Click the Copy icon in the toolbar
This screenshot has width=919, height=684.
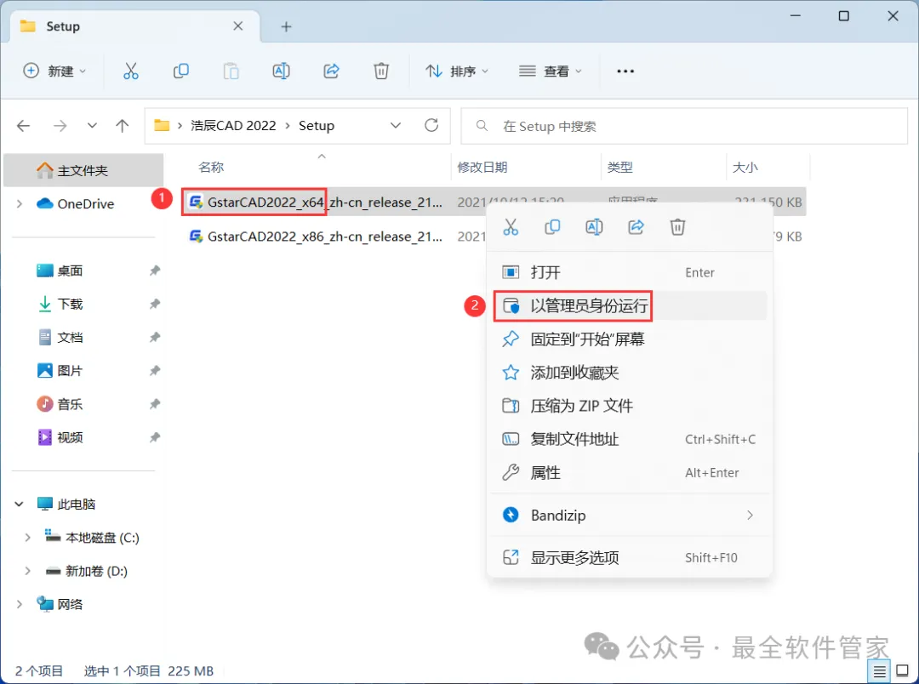pos(180,71)
